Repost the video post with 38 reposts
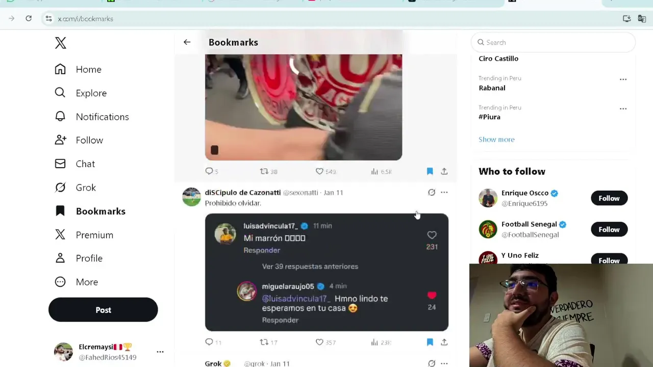The height and width of the screenshot is (367, 653). tap(264, 171)
